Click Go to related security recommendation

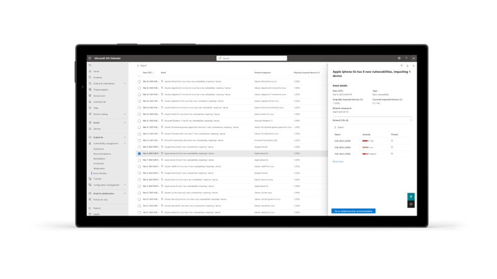pyautogui.click(x=353, y=211)
